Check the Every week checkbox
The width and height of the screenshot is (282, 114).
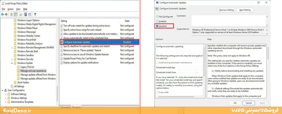pos(157,92)
